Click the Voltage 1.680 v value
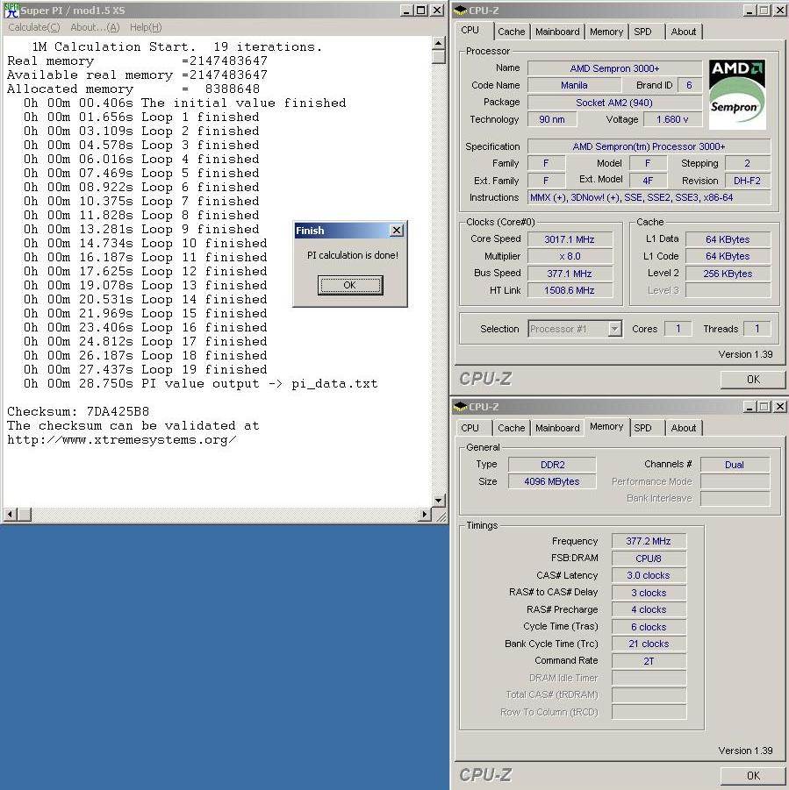 672,119
